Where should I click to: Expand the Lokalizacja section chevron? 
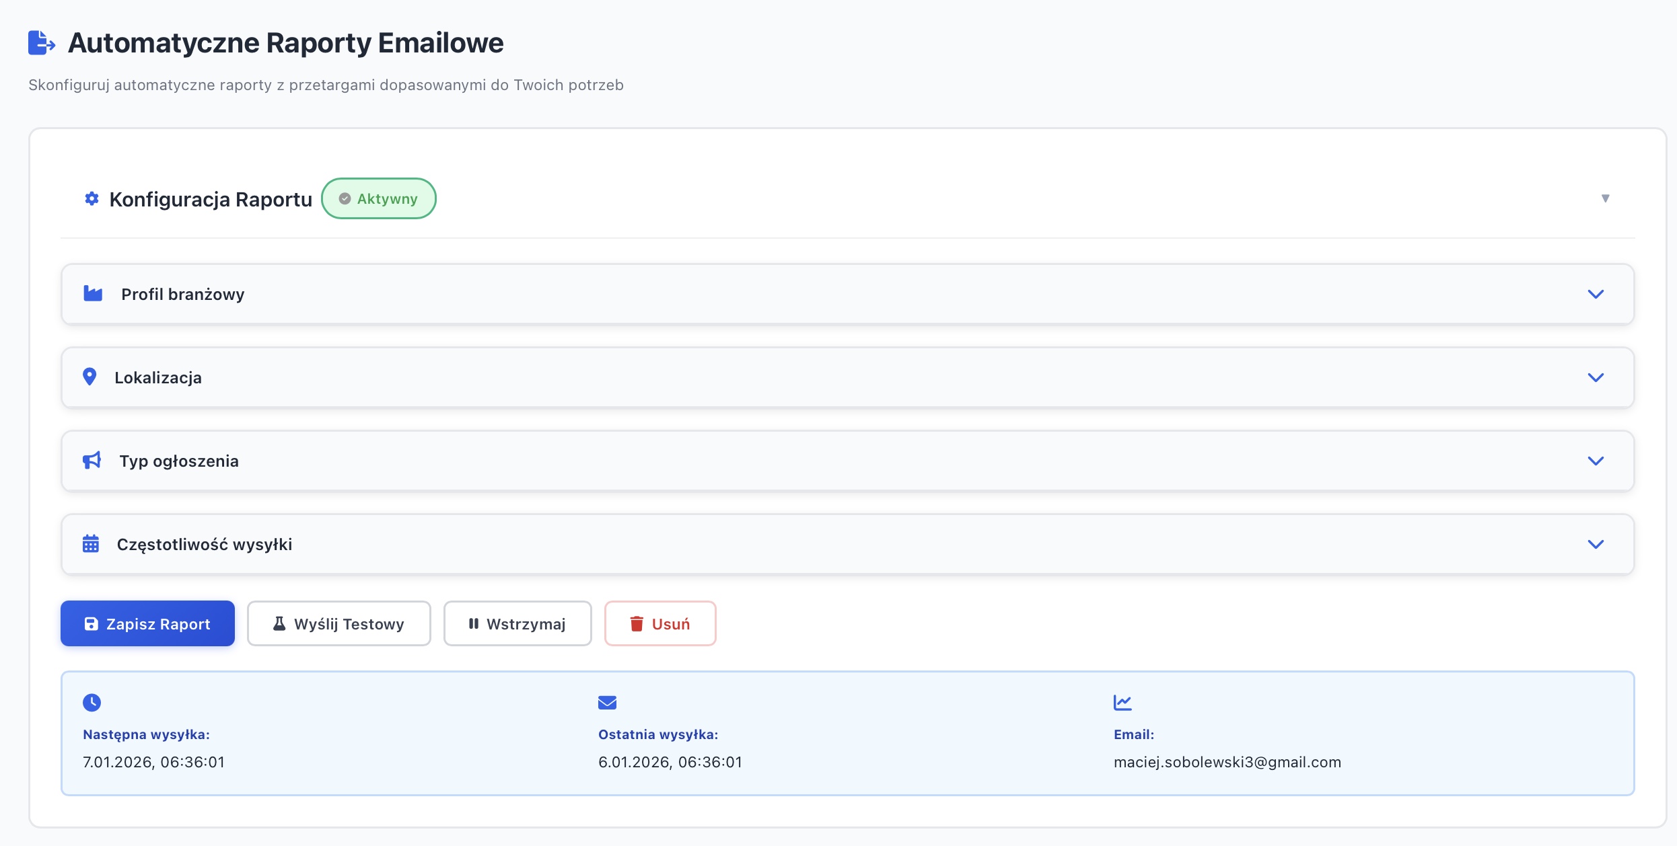[1596, 377]
